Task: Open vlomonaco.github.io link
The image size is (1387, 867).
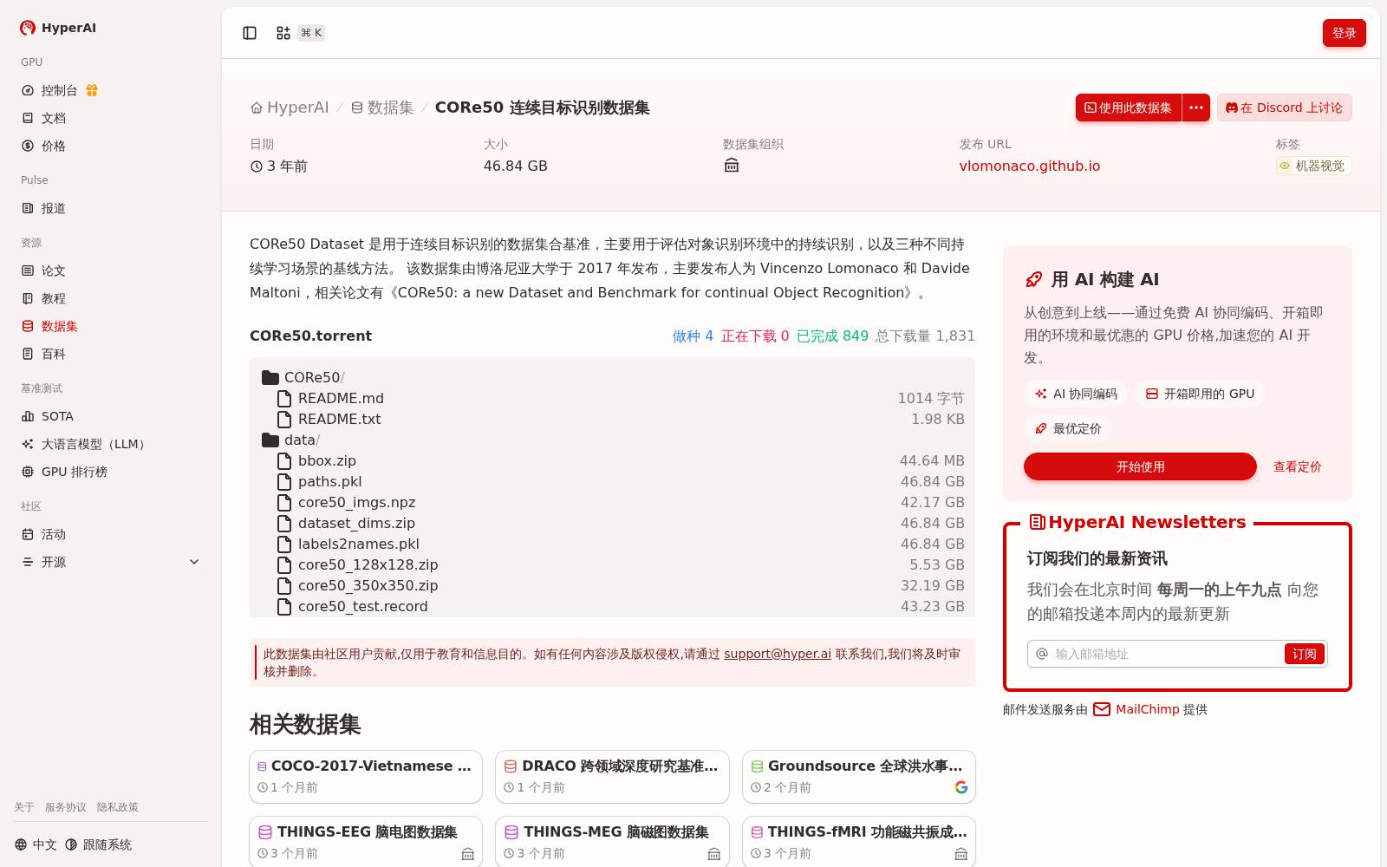Action: (x=1030, y=166)
